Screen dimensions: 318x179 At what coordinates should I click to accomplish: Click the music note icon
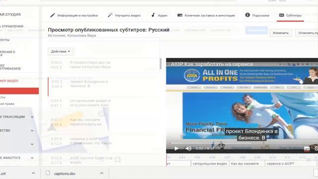[x=153, y=15]
